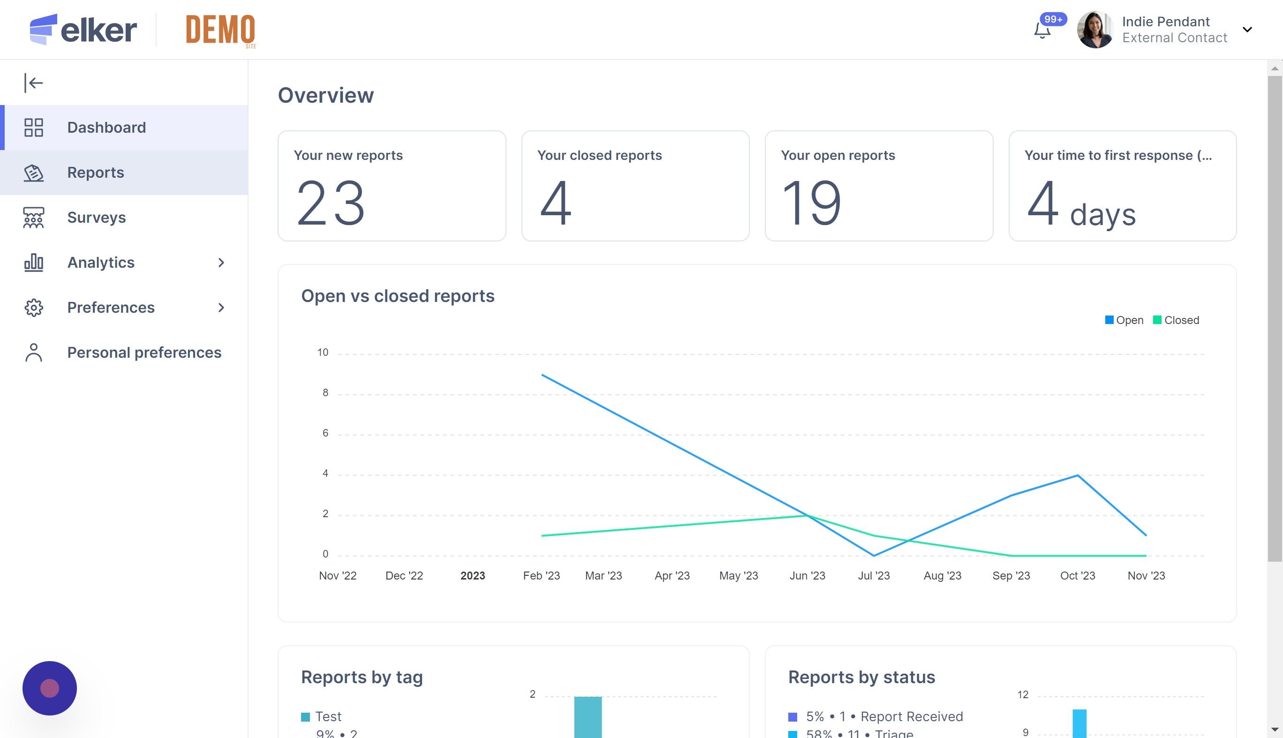Collapse the sidebar with arrow icon

[x=33, y=83]
